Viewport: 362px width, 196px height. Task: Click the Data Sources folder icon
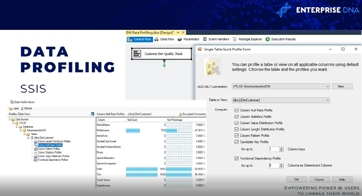(x=13, y=120)
